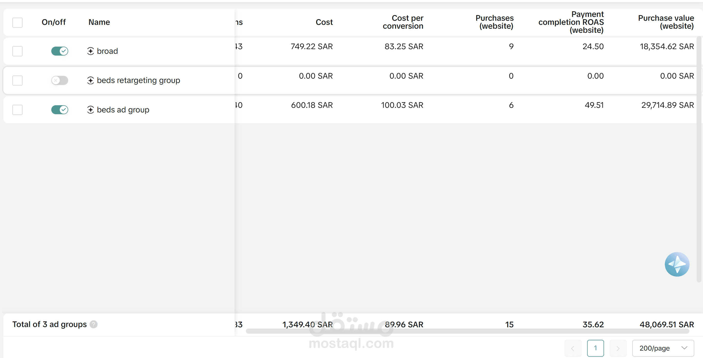Click the Total of 3 ad groups label
The image size is (703, 358).
point(49,324)
